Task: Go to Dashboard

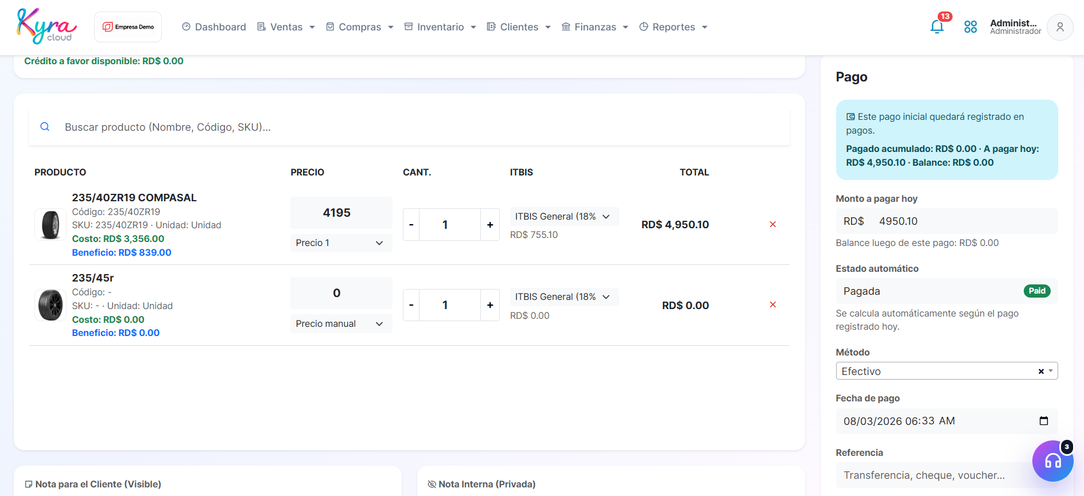Action: point(214,27)
